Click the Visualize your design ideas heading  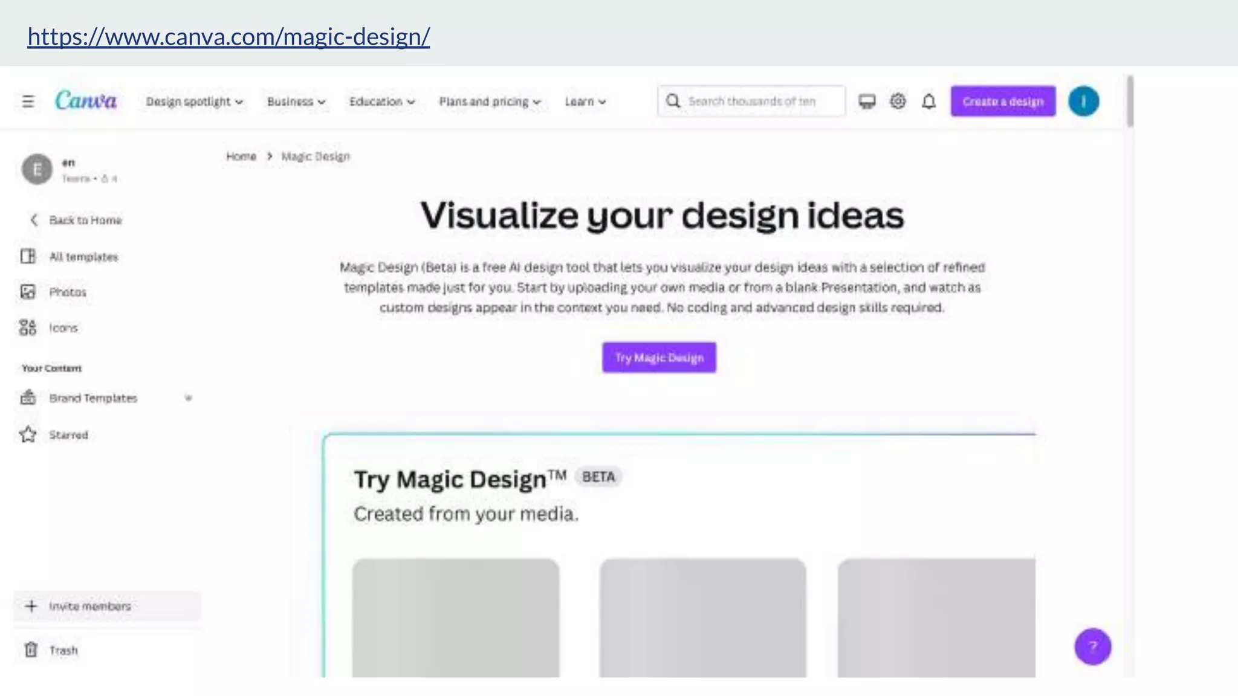pos(662,215)
